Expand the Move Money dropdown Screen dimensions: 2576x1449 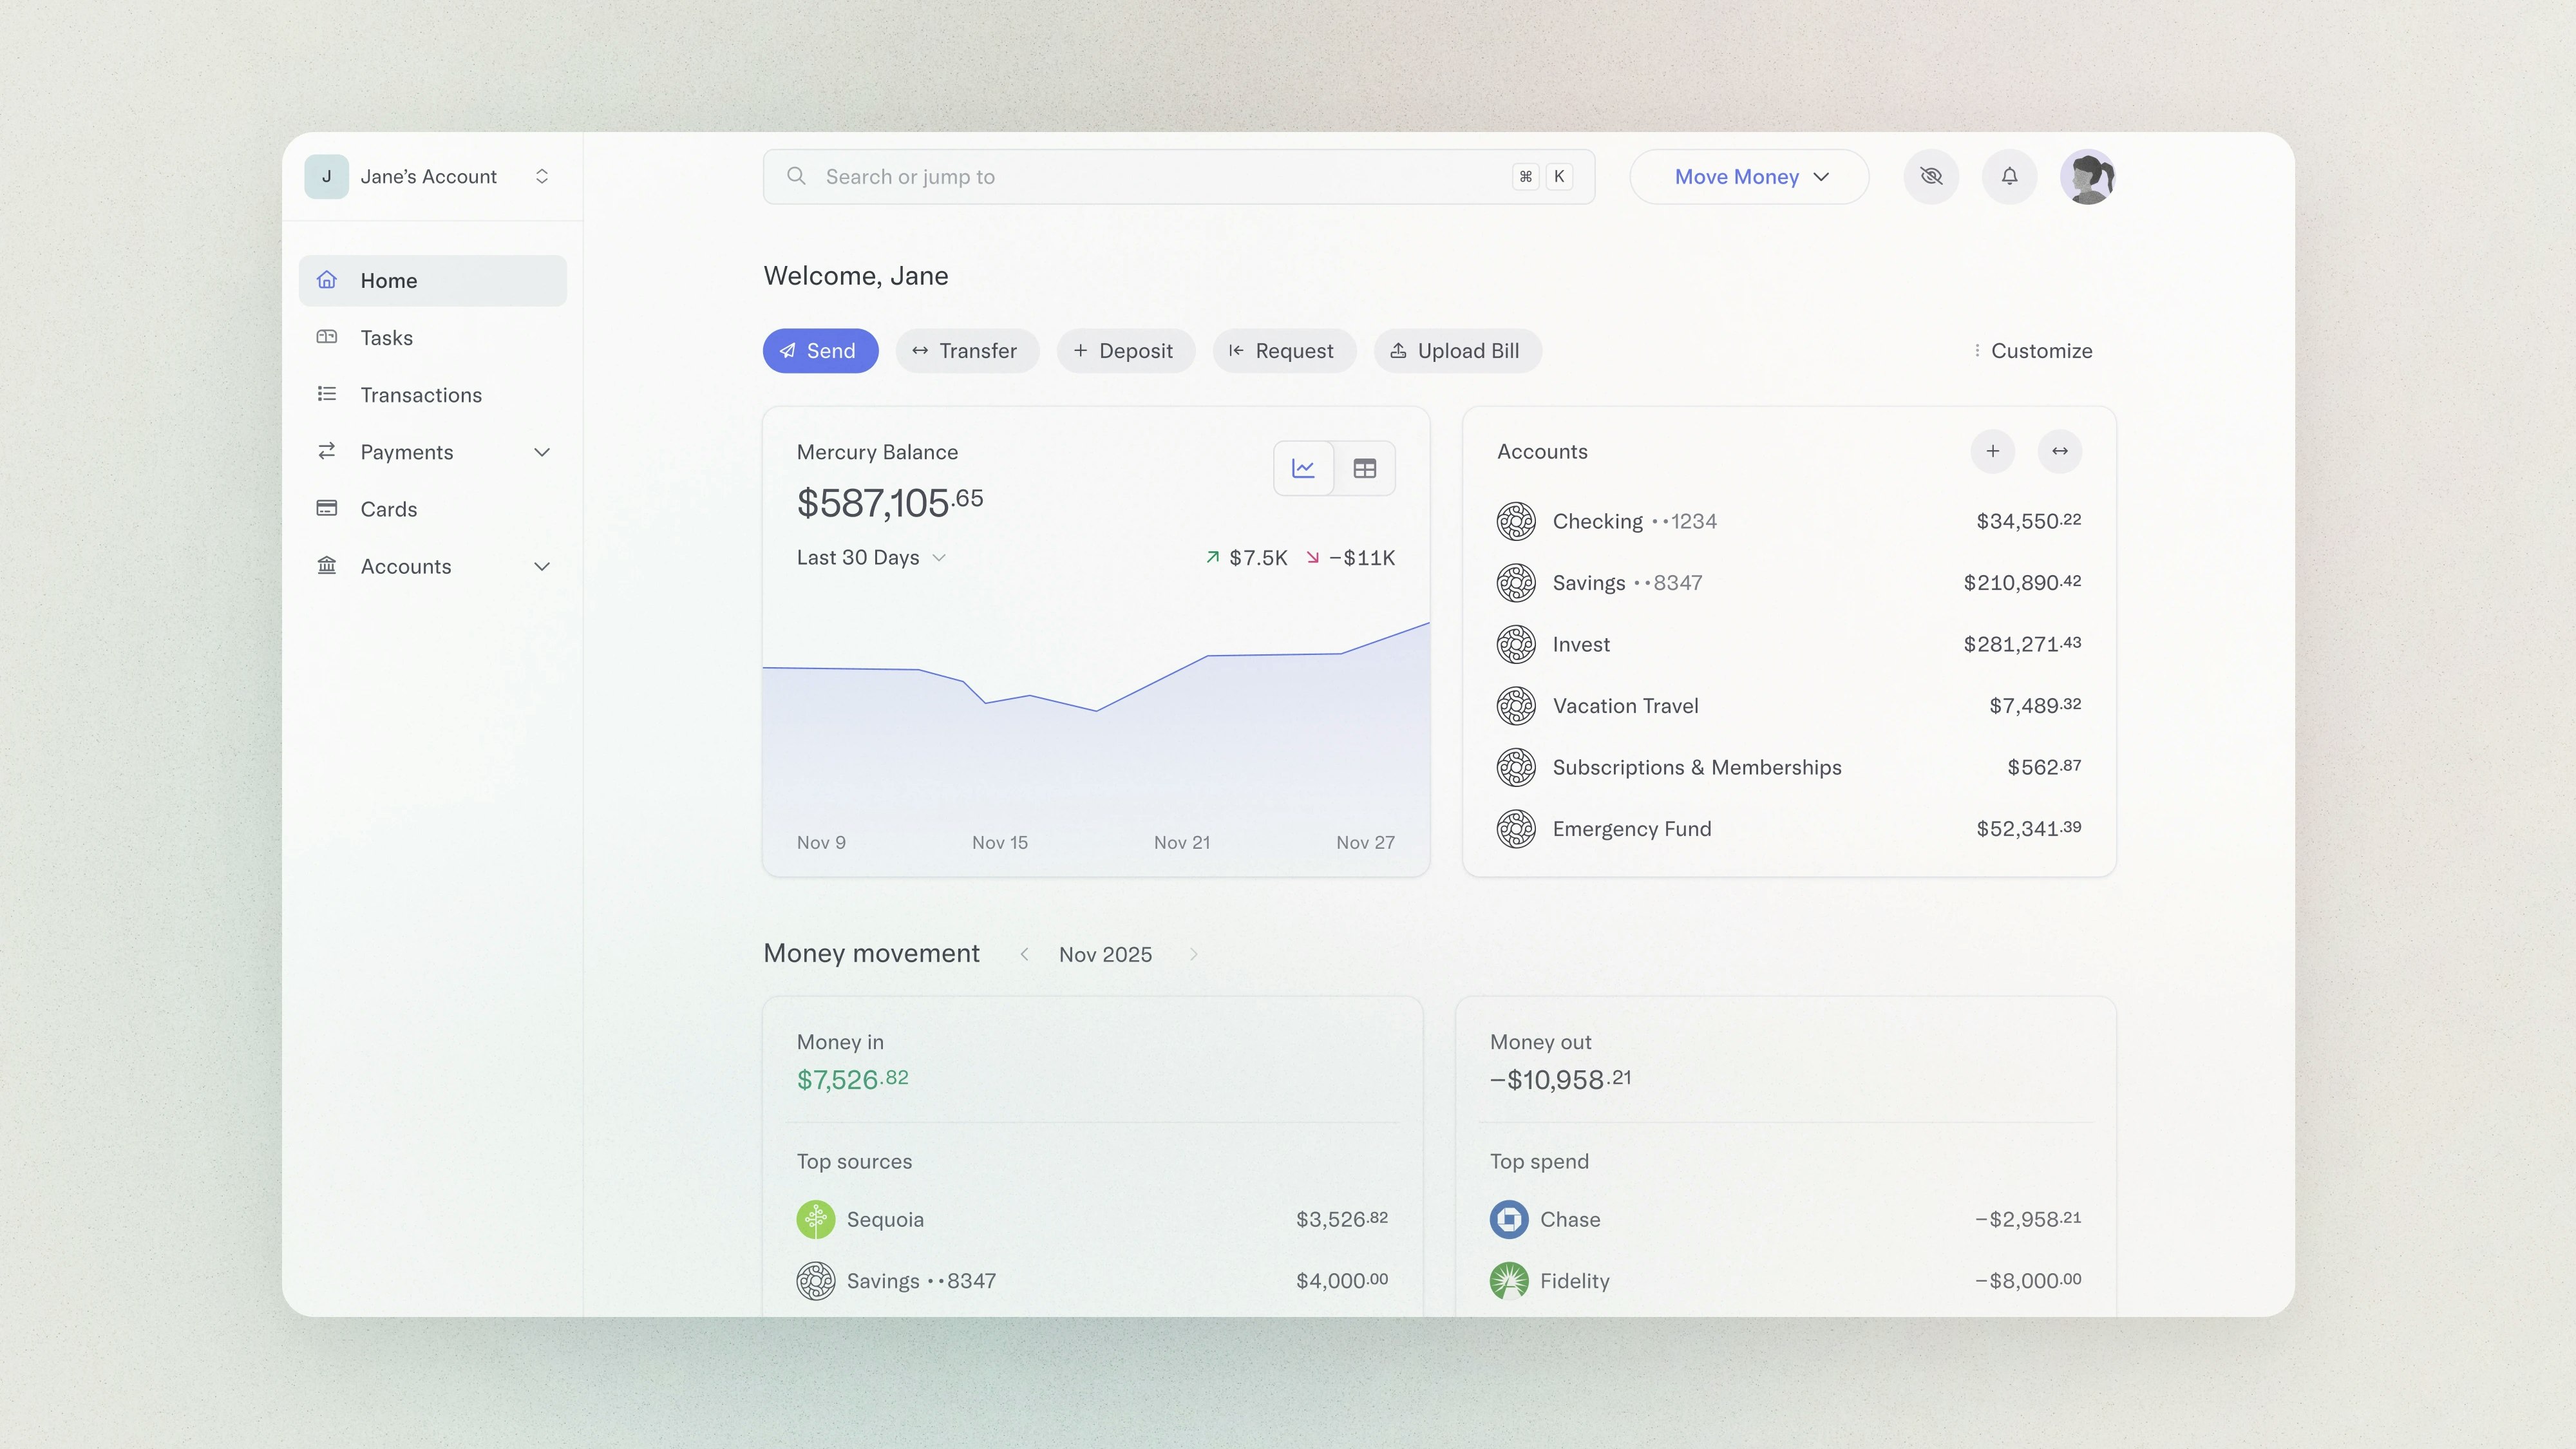click(1748, 176)
